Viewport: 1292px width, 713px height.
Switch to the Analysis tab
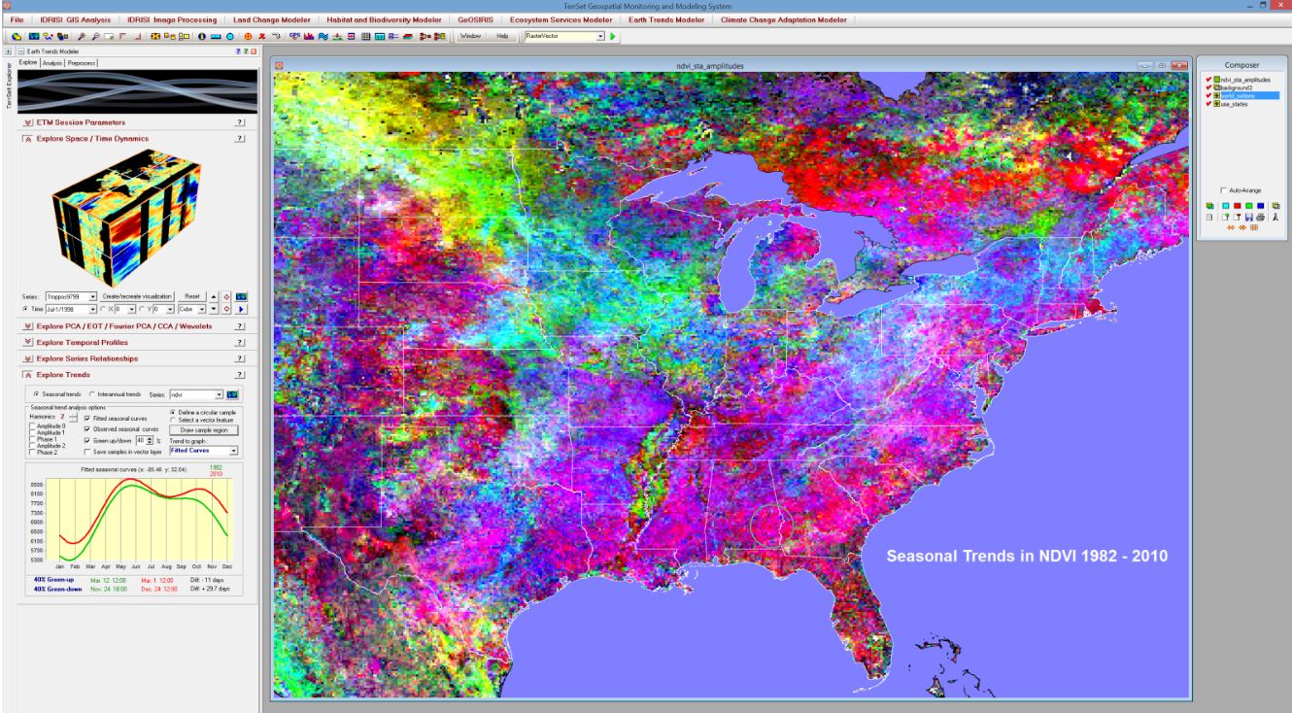tap(51, 62)
